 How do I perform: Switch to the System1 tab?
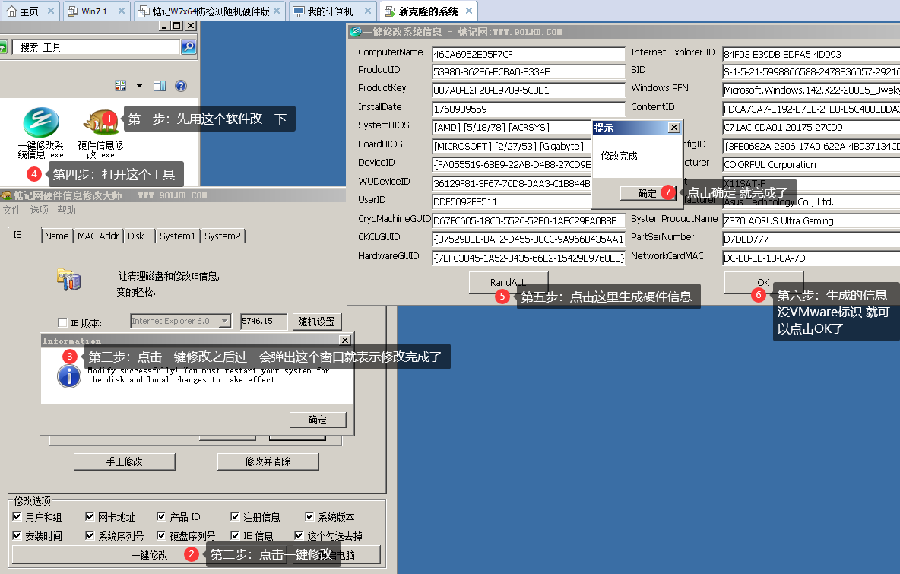[177, 236]
